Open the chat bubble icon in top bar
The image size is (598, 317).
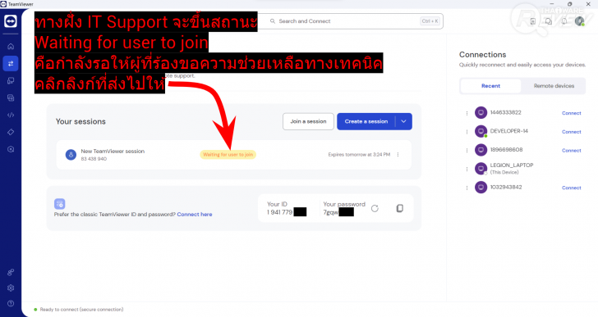coord(549,21)
